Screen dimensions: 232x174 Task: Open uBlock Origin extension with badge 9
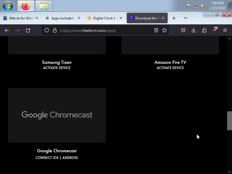tap(215, 30)
